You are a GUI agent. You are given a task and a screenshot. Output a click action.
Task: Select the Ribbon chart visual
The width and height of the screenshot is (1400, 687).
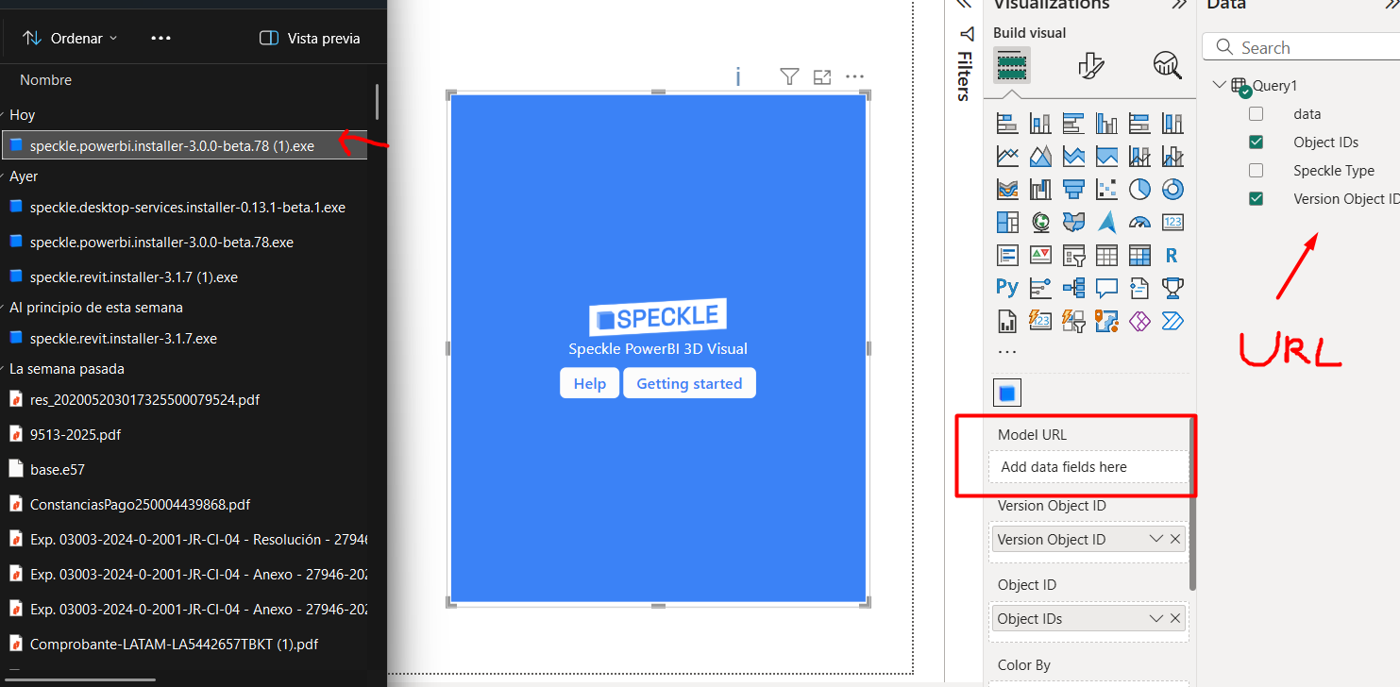(x=1007, y=189)
